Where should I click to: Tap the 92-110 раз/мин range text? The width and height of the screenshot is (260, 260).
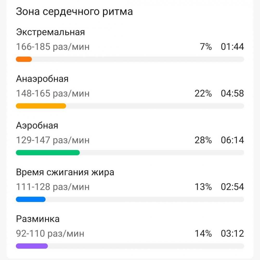click(x=50, y=233)
